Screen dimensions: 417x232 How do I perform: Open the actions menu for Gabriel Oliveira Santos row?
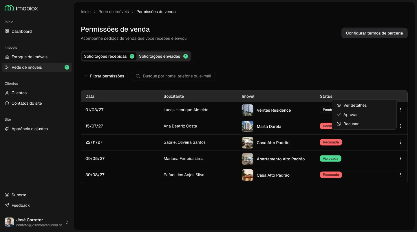[x=400, y=142]
